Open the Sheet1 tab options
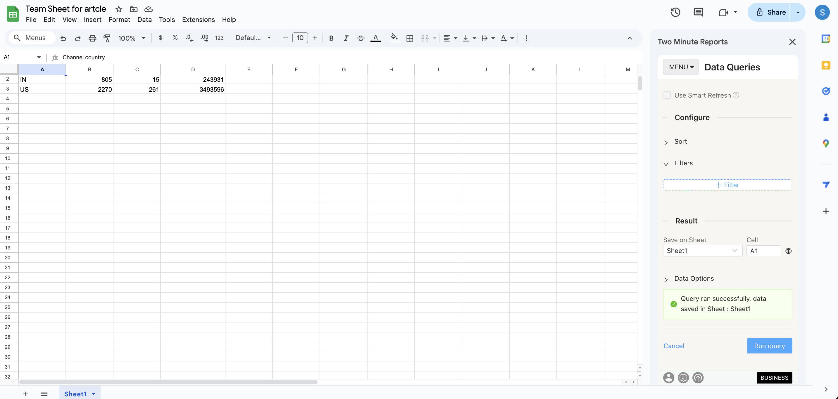The width and height of the screenshot is (838, 399). pyautogui.click(x=94, y=394)
